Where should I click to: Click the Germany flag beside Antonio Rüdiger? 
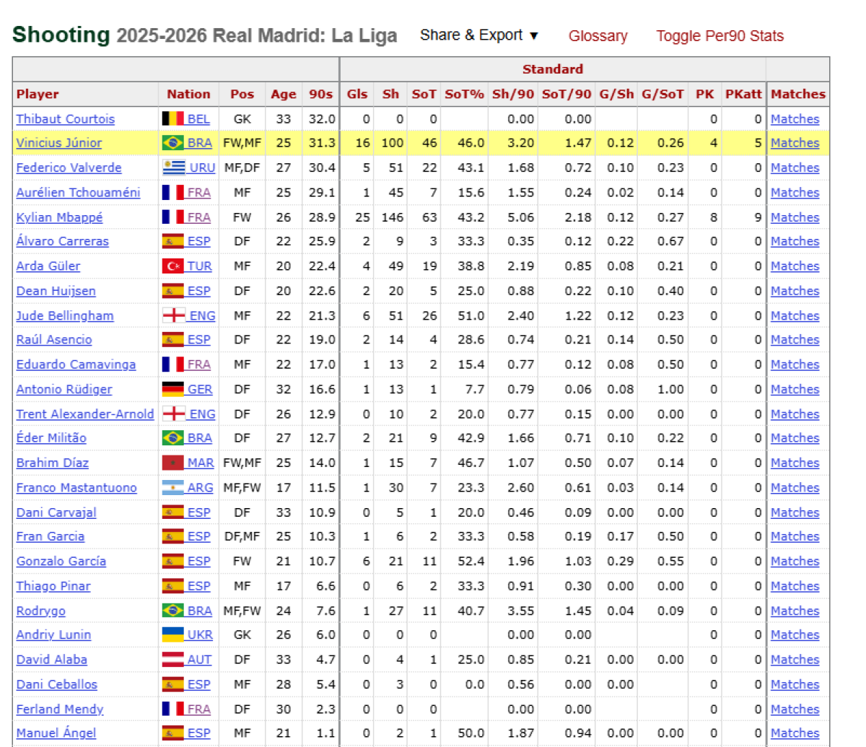pyautogui.click(x=173, y=389)
